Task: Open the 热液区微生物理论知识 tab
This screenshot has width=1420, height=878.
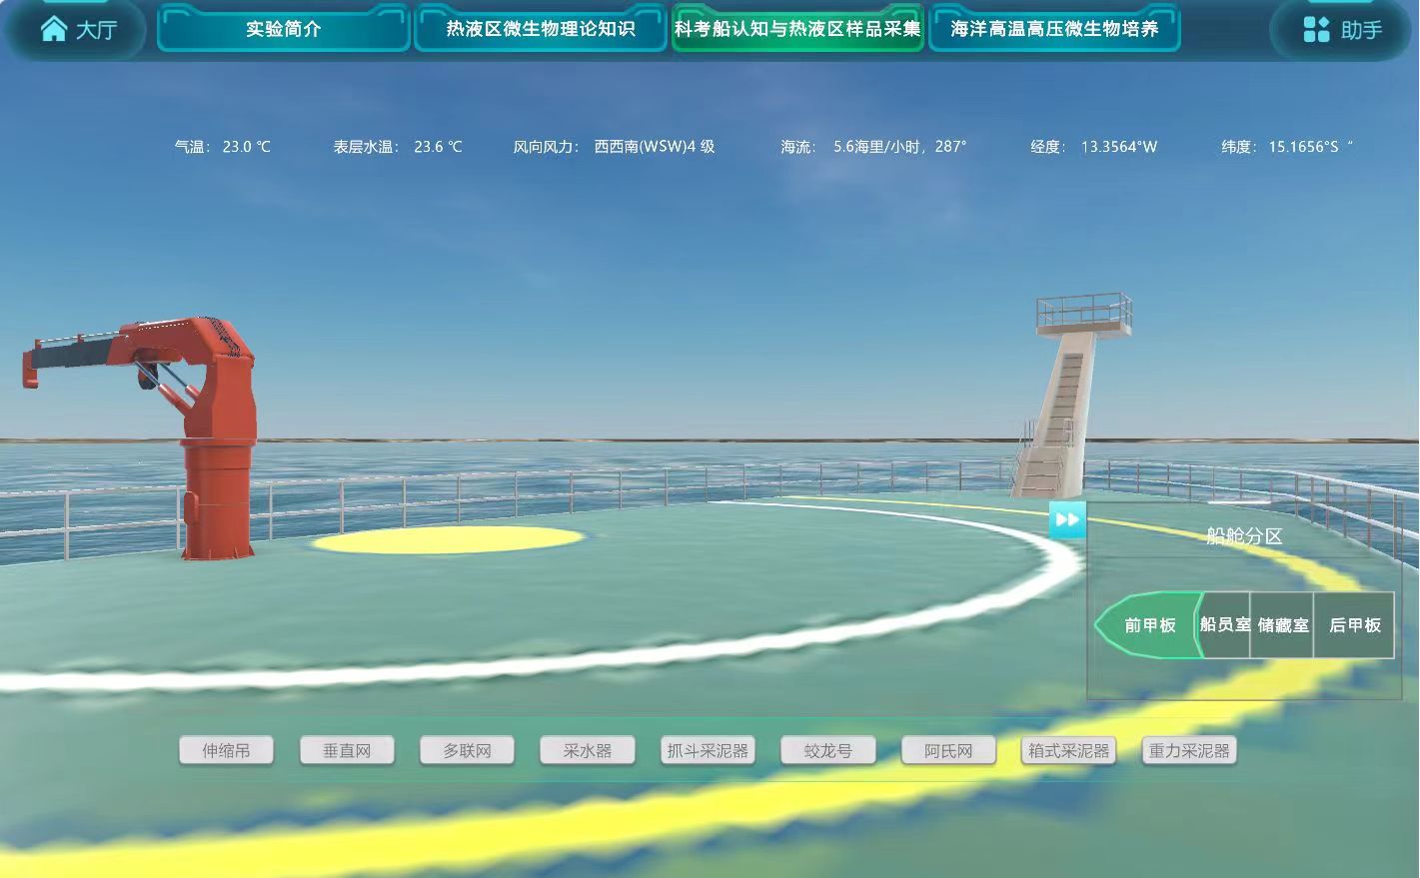Action: 540,29
